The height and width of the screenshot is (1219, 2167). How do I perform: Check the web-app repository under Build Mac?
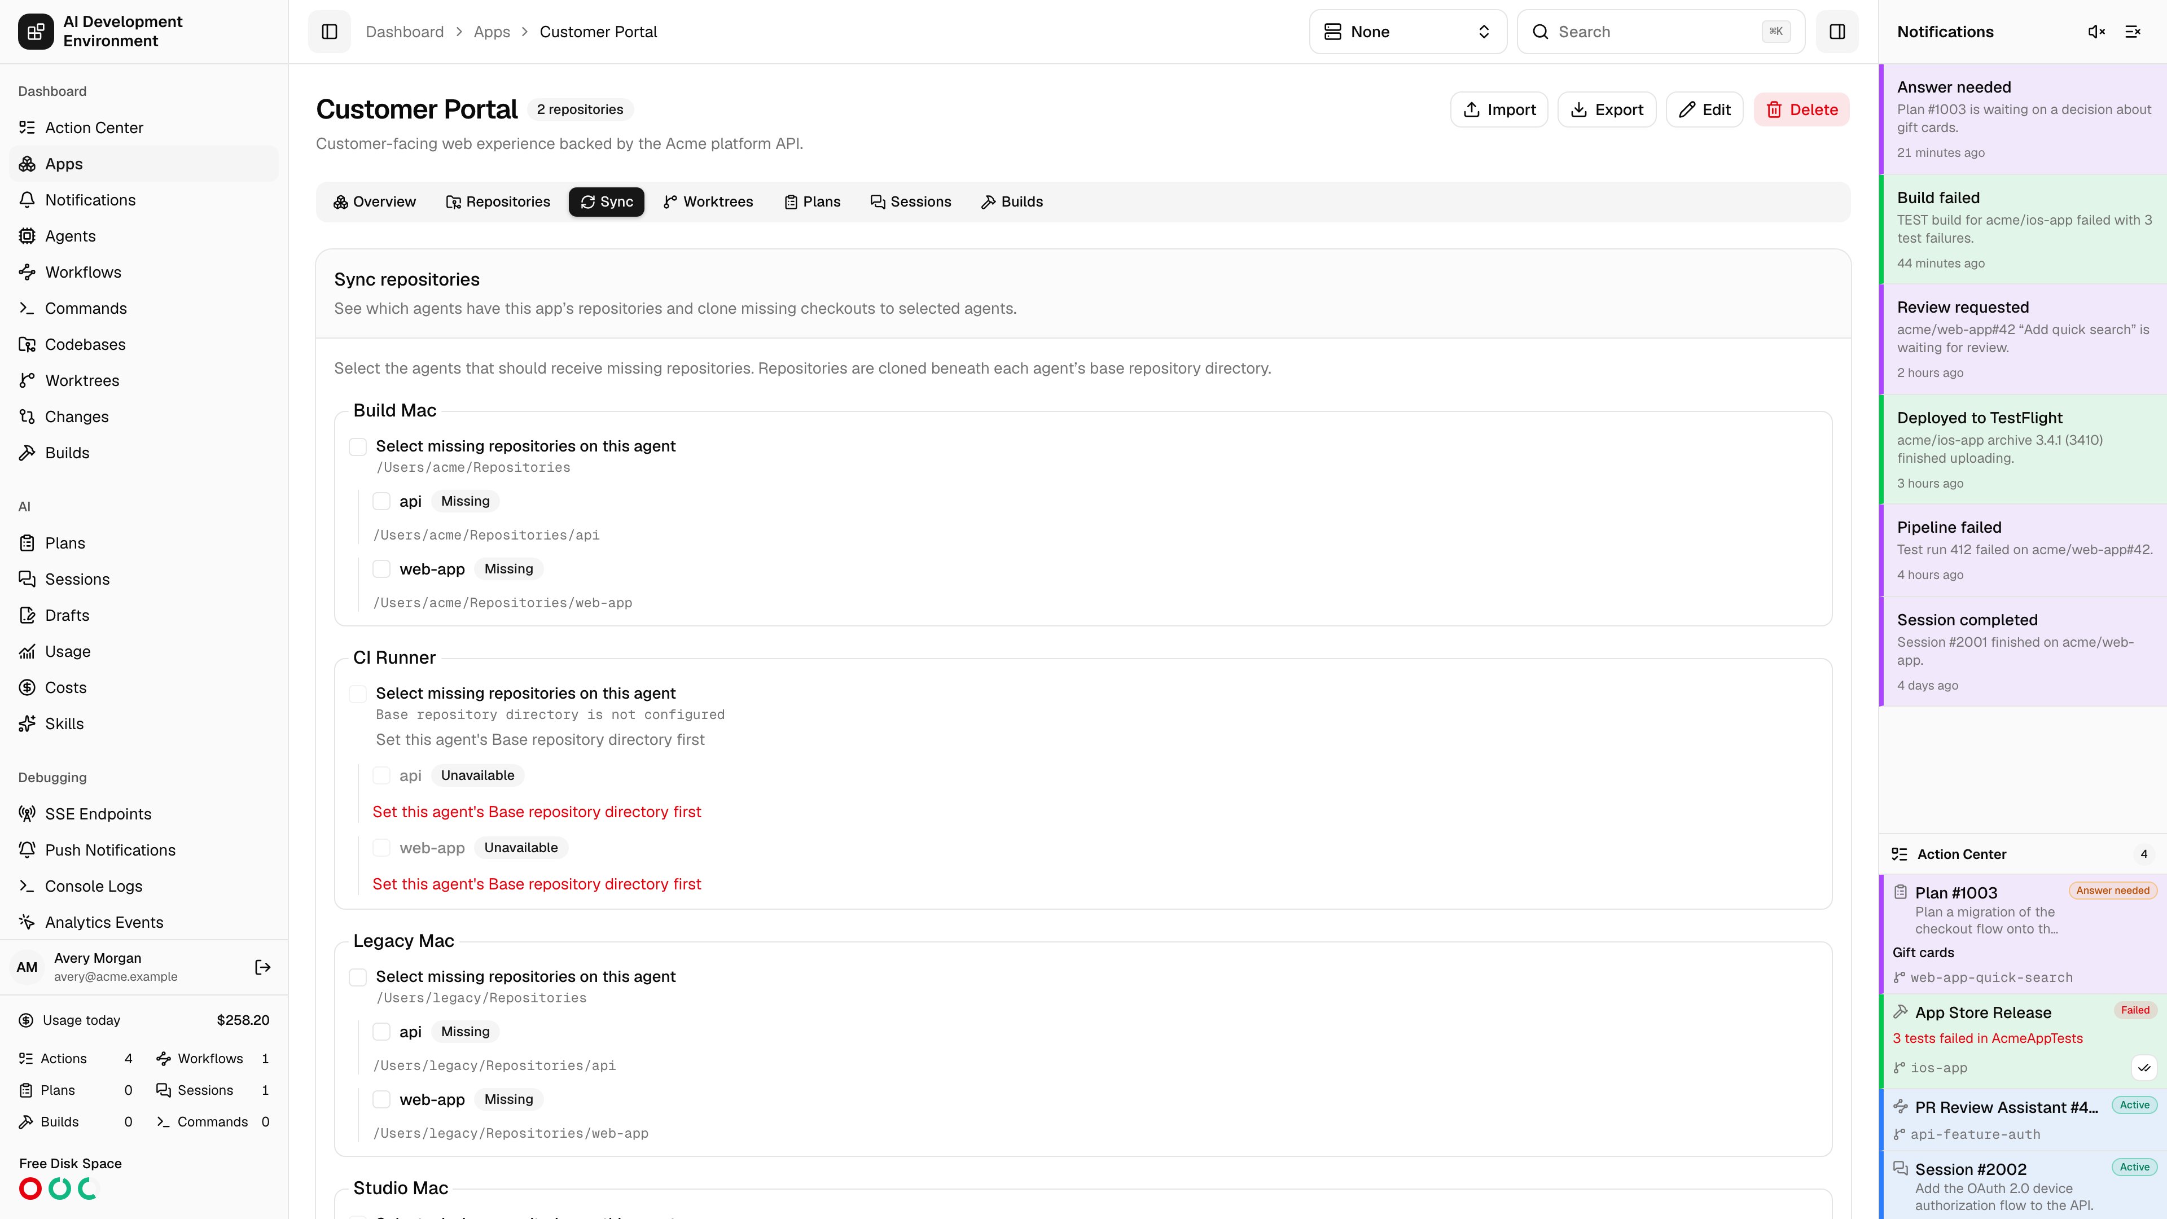(381, 569)
